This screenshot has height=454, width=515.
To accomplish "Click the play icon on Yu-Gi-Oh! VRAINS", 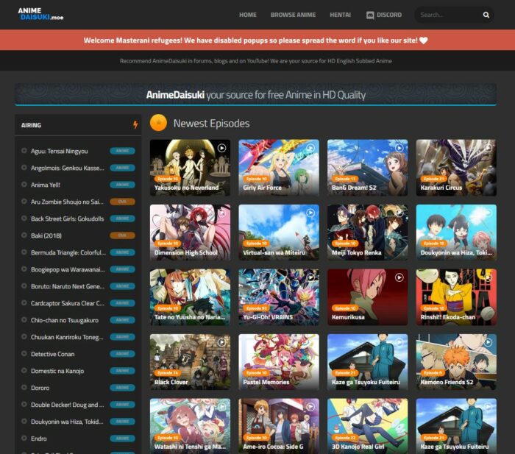I will point(310,277).
